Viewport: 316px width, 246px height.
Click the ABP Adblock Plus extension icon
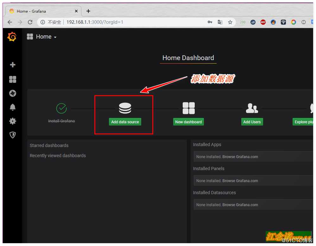pyautogui.click(x=263, y=22)
